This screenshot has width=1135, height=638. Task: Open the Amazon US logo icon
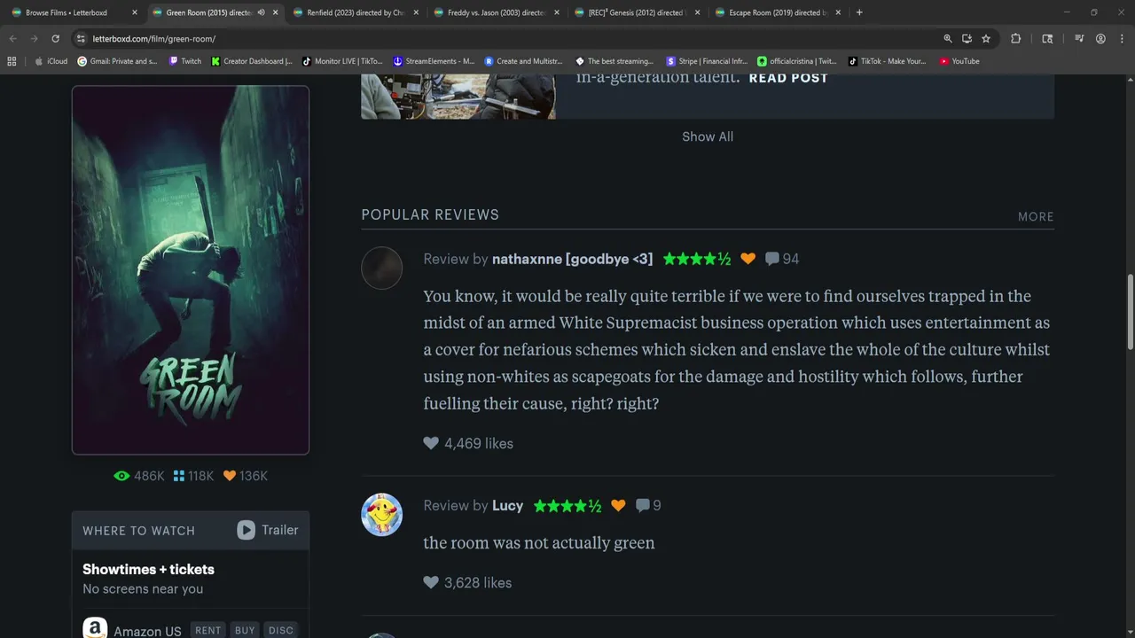pos(95,630)
